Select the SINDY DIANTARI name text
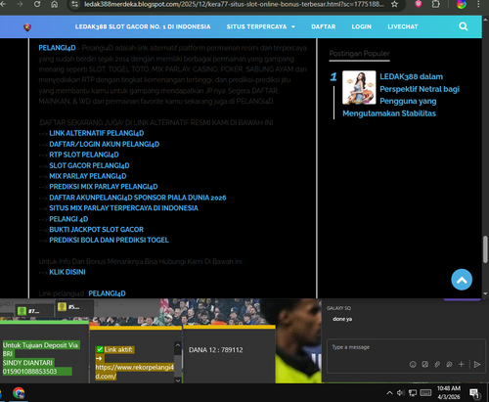Viewport: 489px width, 402px height. (x=28, y=363)
